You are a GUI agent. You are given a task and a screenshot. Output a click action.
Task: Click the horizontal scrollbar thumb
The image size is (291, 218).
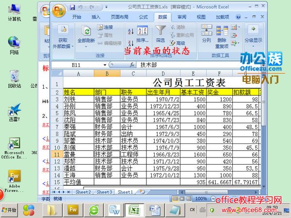206,192
